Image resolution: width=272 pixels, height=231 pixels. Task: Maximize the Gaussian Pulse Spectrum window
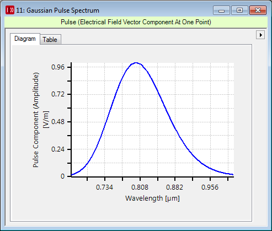(239, 10)
